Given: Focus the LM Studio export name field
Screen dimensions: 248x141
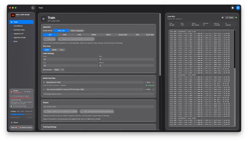Looking at the screenshot, I should (x=98, y=94).
